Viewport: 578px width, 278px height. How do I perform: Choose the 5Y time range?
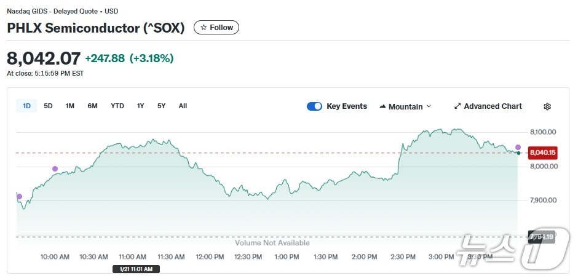click(x=161, y=106)
